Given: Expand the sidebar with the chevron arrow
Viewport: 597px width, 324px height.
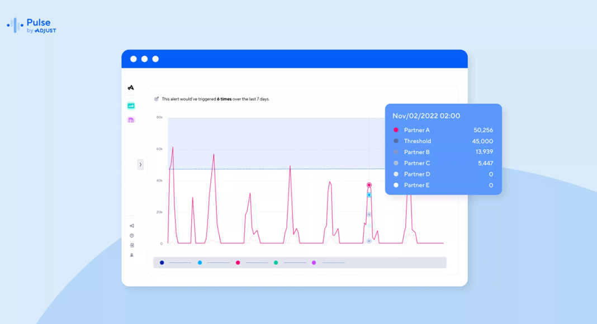Looking at the screenshot, I should click(140, 165).
